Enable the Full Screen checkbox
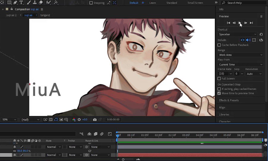This screenshot has width=268, height=161. (219, 78)
